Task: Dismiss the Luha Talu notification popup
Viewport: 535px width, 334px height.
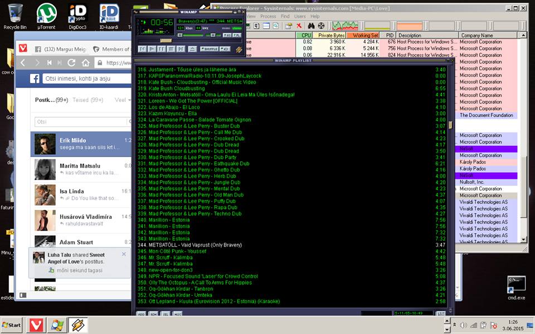Action: pyautogui.click(x=124, y=254)
